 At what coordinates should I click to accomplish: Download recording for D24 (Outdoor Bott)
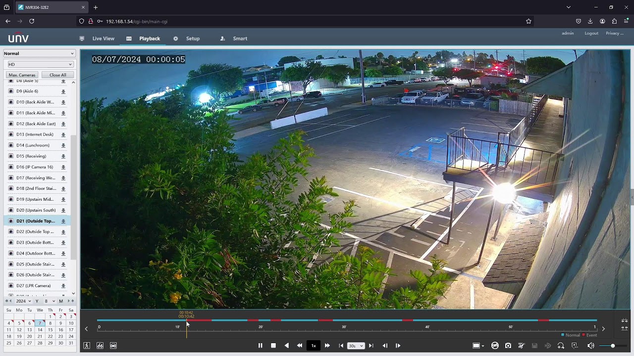tap(63, 254)
